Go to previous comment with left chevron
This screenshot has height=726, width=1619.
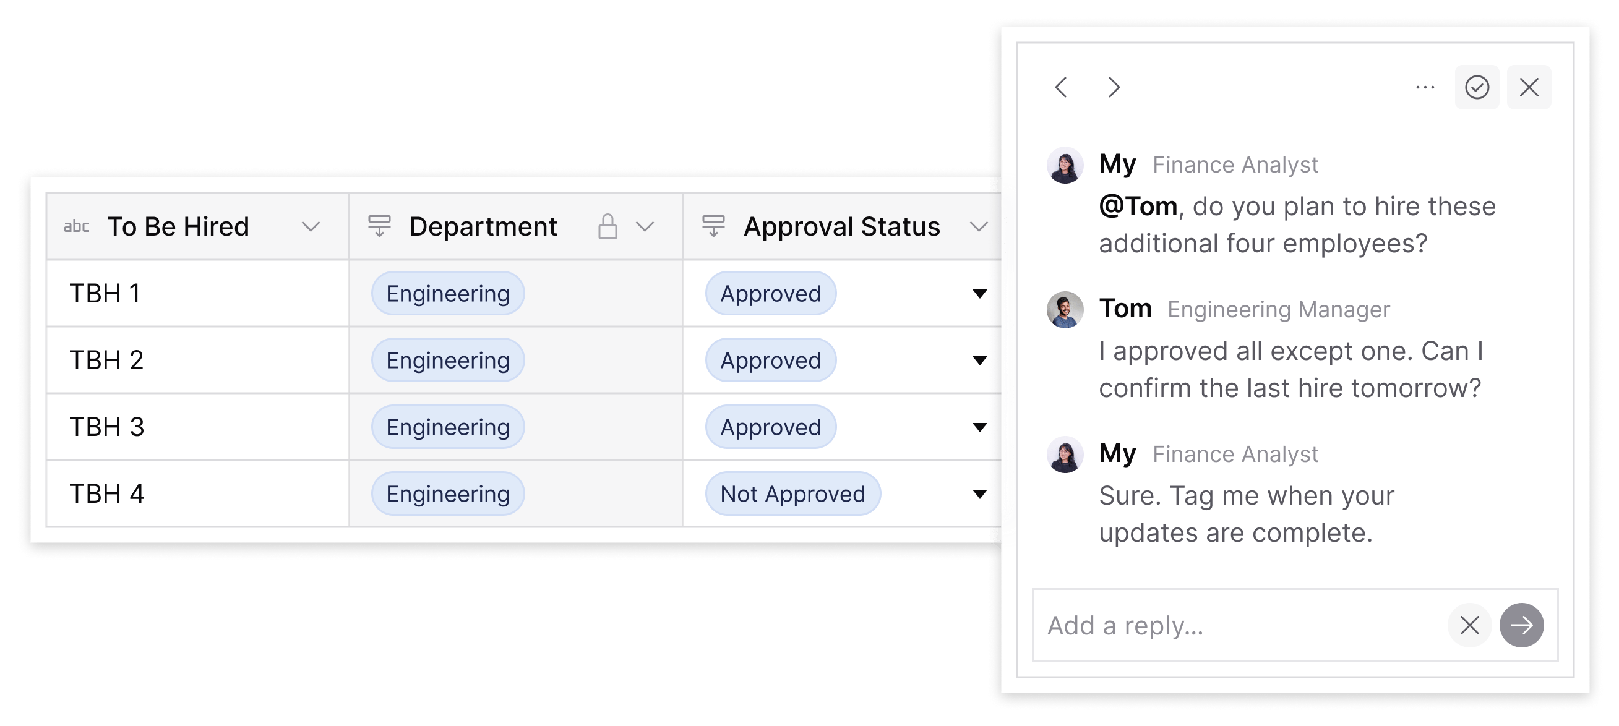(1062, 87)
